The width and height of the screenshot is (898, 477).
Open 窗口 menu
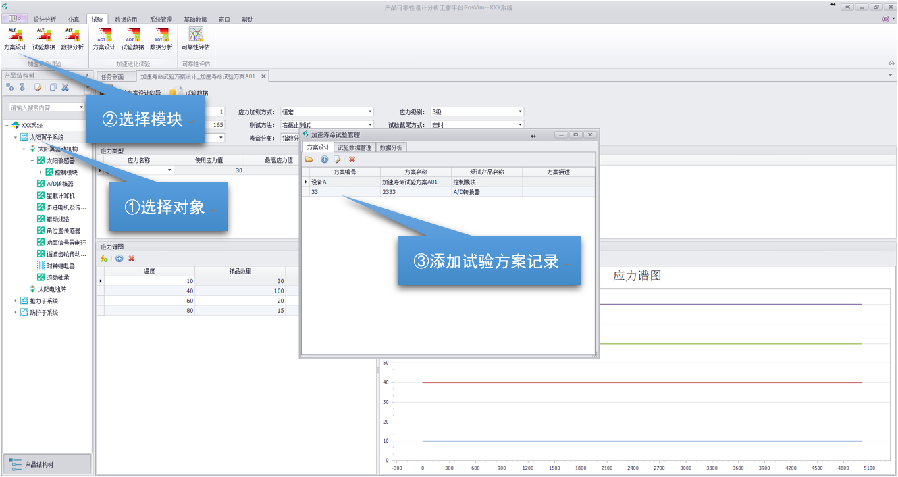point(224,20)
